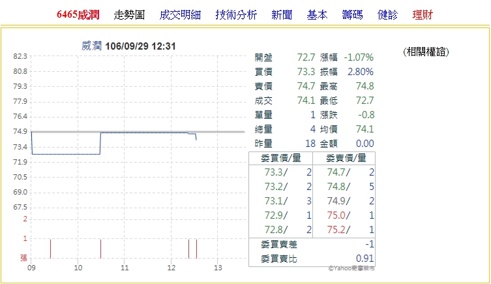Click the 振幅 value 2.80%
The width and height of the screenshot is (491, 284).
(361, 72)
